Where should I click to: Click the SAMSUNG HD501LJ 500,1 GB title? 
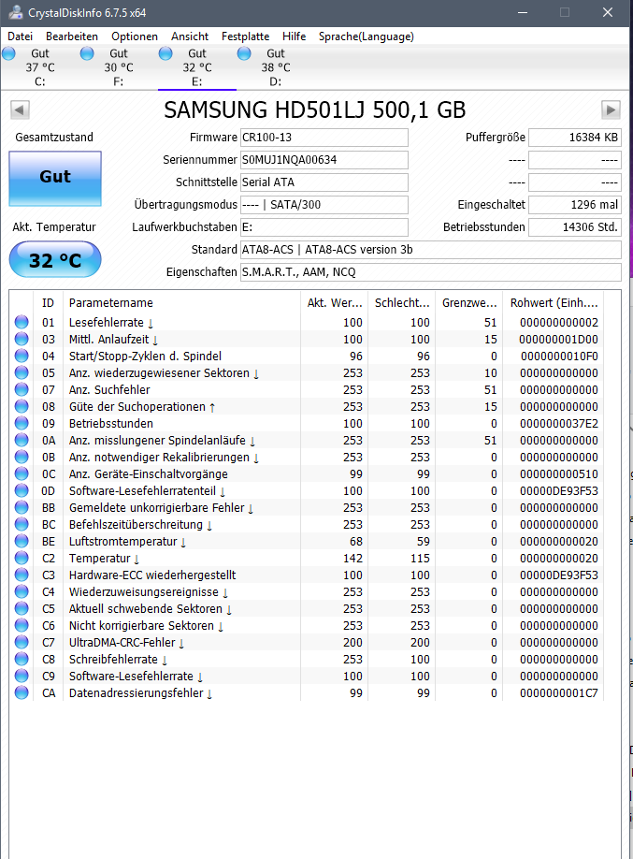coord(315,110)
